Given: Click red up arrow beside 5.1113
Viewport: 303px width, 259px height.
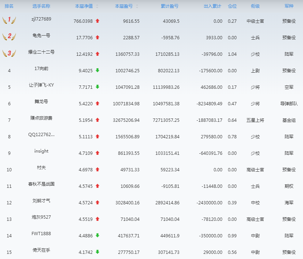Looking at the screenshot, I should click(x=97, y=136).
